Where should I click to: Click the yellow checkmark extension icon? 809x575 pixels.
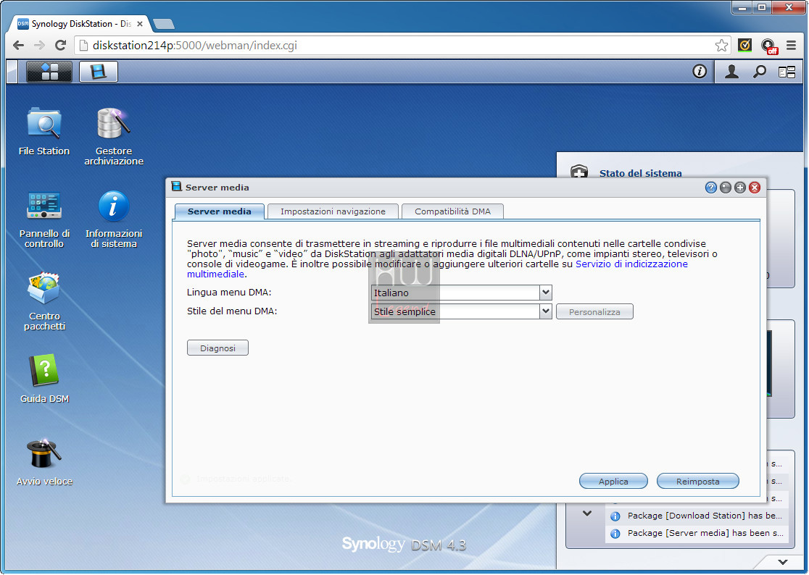click(x=744, y=46)
